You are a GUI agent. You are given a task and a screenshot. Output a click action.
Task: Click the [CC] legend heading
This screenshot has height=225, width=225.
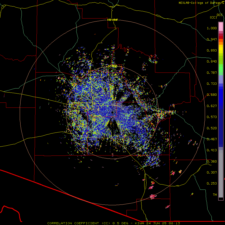point(213,17)
